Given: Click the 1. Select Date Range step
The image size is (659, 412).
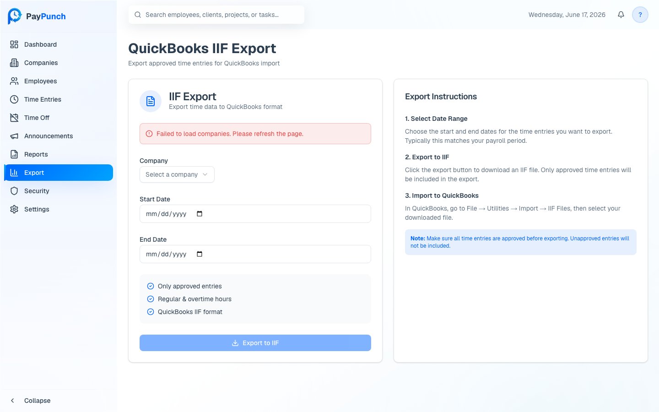Looking at the screenshot, I should point(436,119).
